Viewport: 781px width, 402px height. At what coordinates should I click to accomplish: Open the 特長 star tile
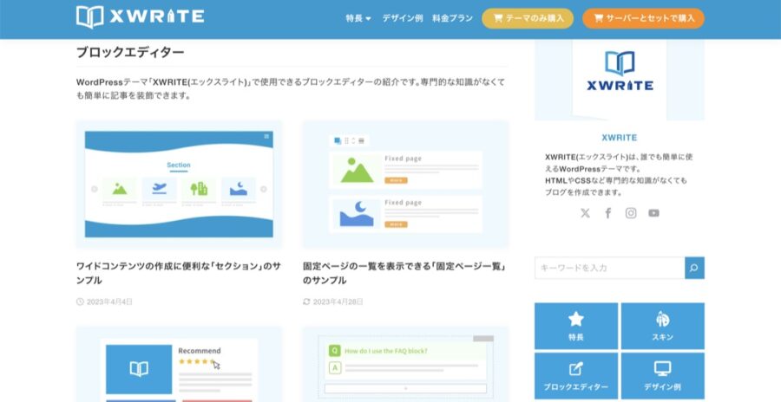576,326
